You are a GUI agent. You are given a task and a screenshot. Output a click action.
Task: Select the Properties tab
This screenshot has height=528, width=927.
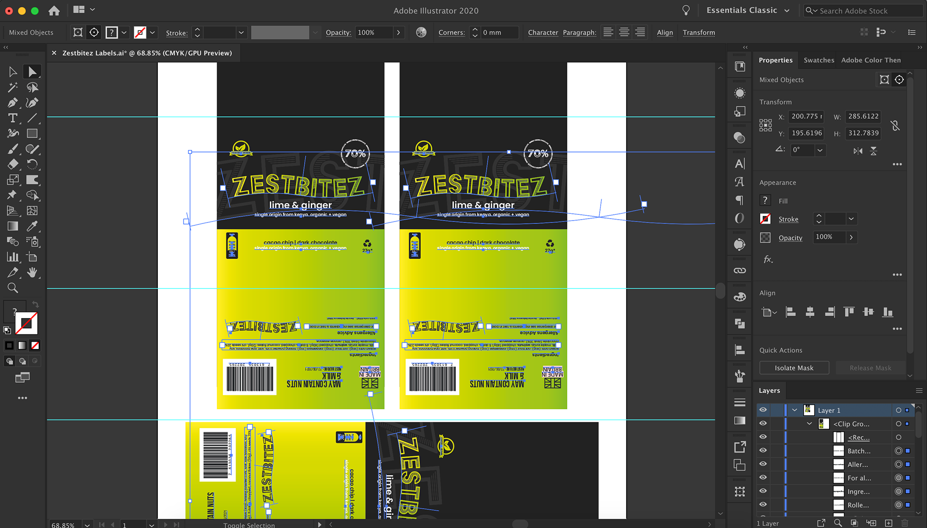(x=775, y=60)
